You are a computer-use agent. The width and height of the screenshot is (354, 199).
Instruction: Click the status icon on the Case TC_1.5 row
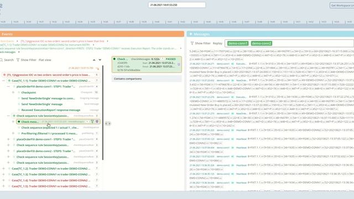click(9, 186)
